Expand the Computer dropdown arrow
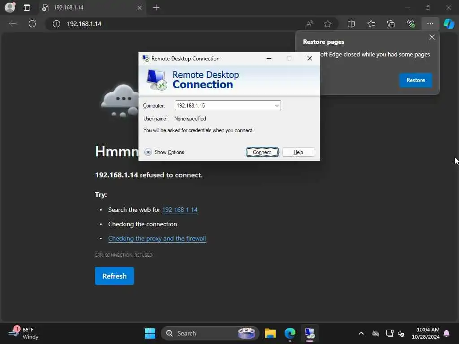Image resolution: width=459 pixels, height=344 pixels. pos(277,106)
